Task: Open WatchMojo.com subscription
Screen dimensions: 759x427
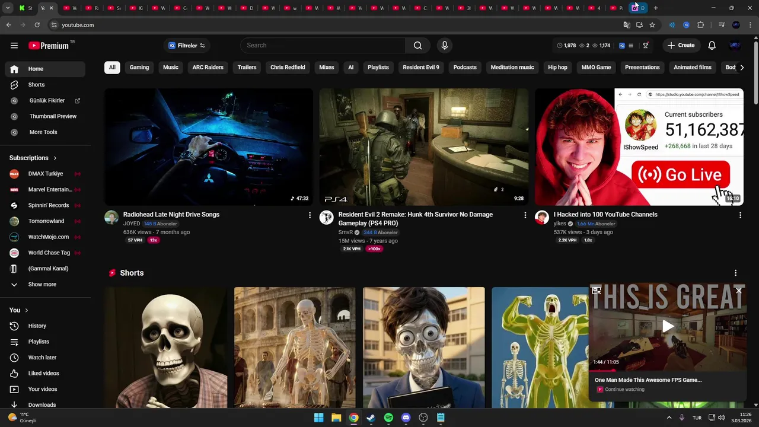Action: pyautogui.click(x=45, y=237)
